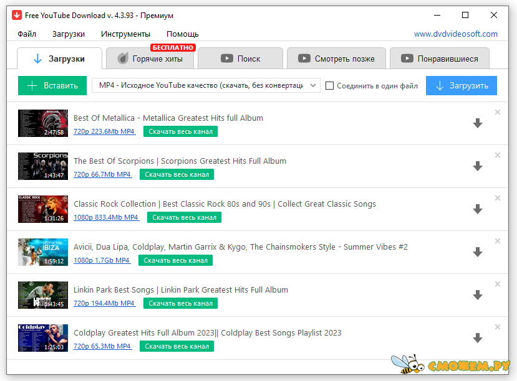This screenshot has width=517, height=381.
Task: Expand 720p 223.6Mb MP4 quality for Metallica
Action: tap(104, 131)
